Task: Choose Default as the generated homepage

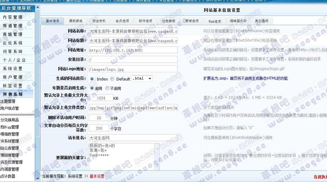Action: tap(112, 79)
